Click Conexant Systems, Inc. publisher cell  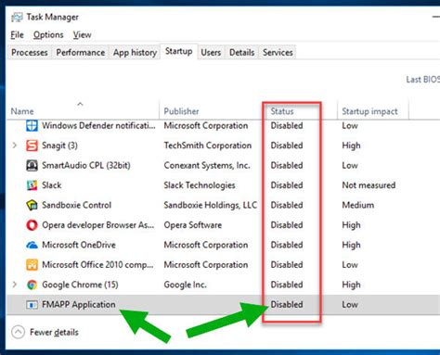click(207, 165)
